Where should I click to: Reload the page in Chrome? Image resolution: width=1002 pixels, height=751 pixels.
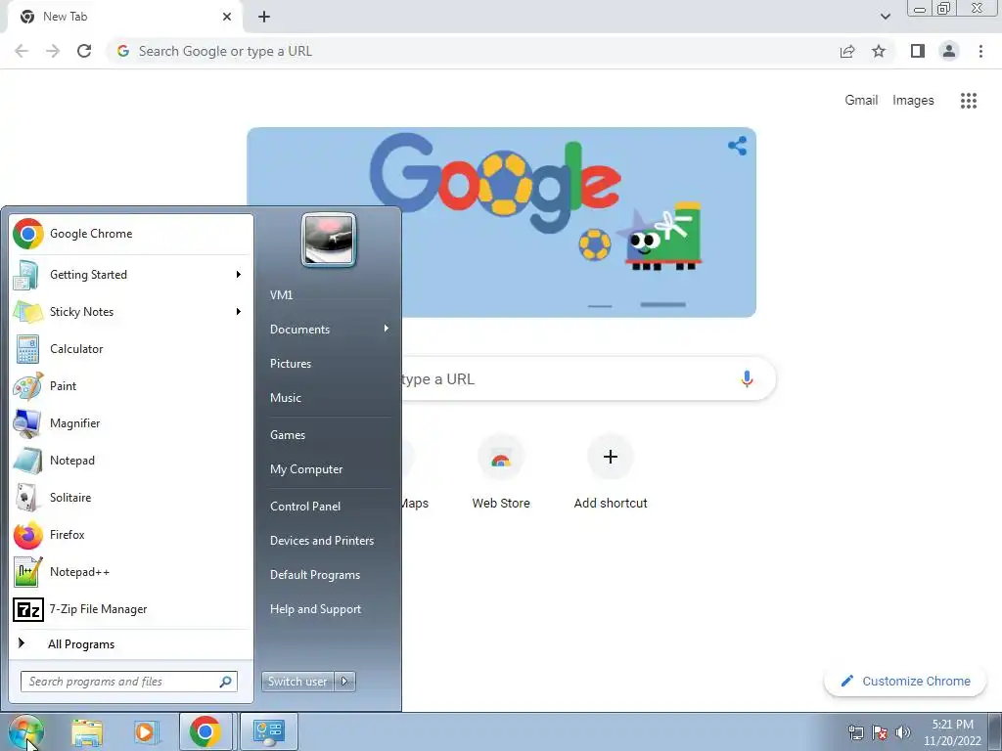pyautogui.click(x=84, y=51)
